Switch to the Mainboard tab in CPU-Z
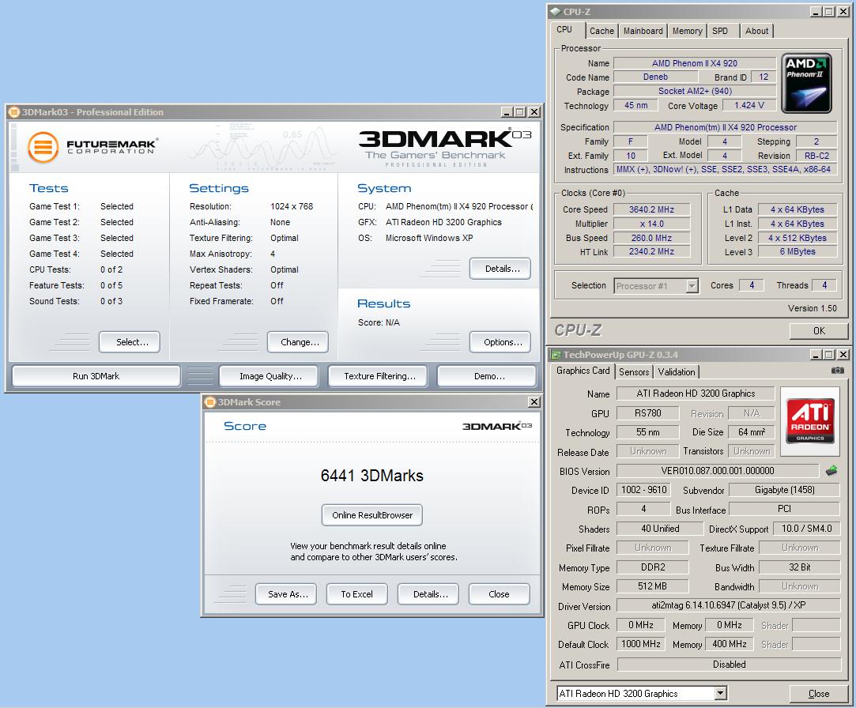856x708 pixels. click(x=643, y=31)
